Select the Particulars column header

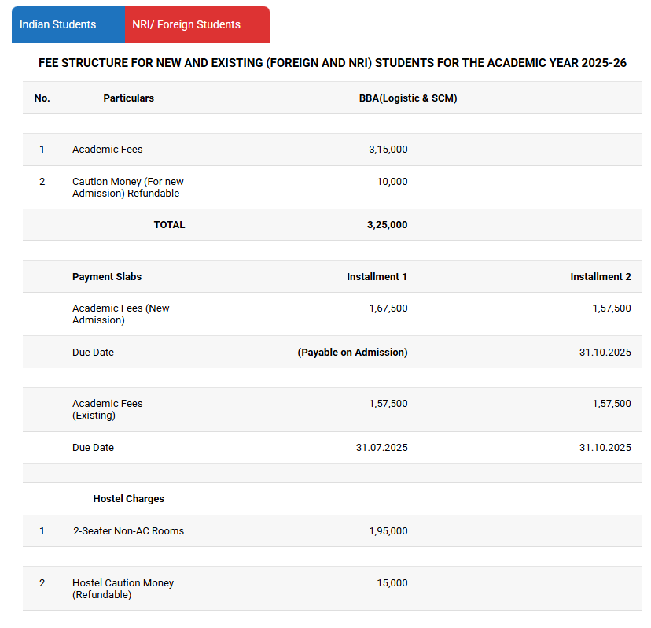(128, 98)
